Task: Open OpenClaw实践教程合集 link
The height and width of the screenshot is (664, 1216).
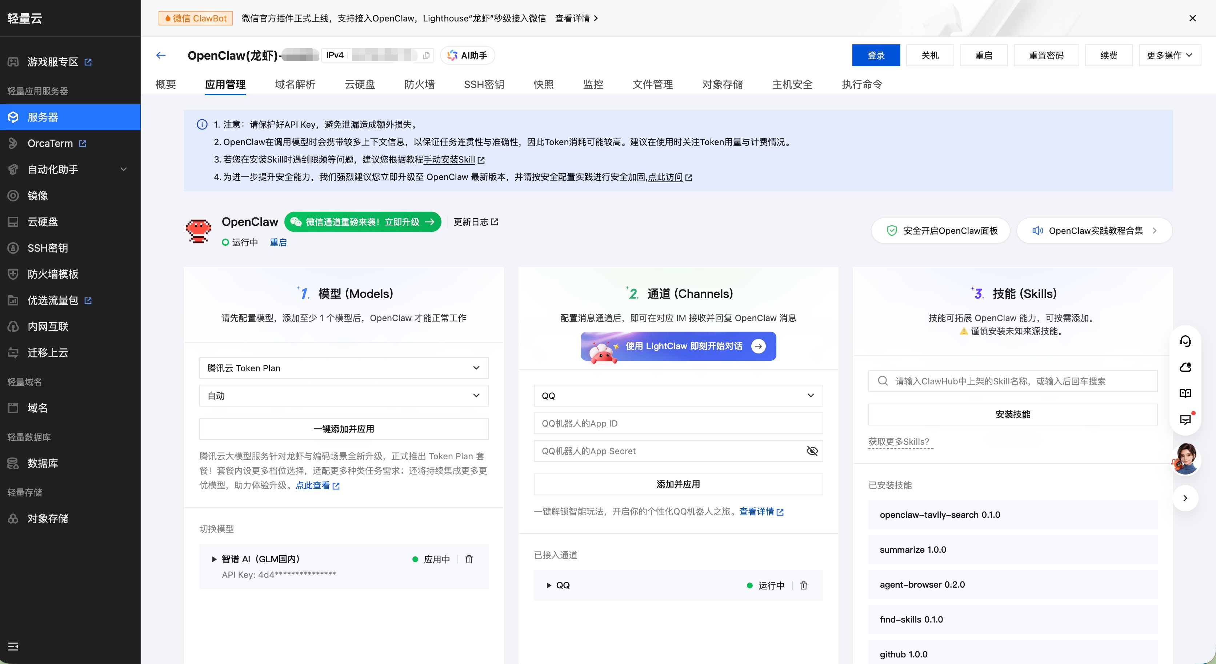Action: coord(1094,231)
